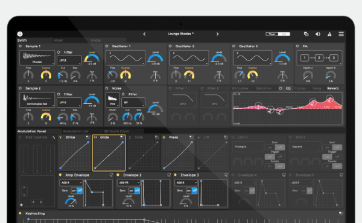Open the LFO 1 Triangle waveform dropdown
Image resolution: width=362 pixels, height=223 pixels.
pyautogui.click(x=248, y=147)
